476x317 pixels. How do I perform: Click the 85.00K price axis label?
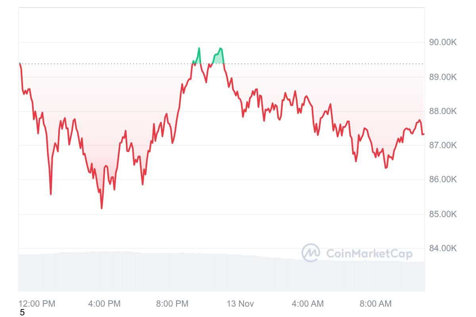coord(443,214)
